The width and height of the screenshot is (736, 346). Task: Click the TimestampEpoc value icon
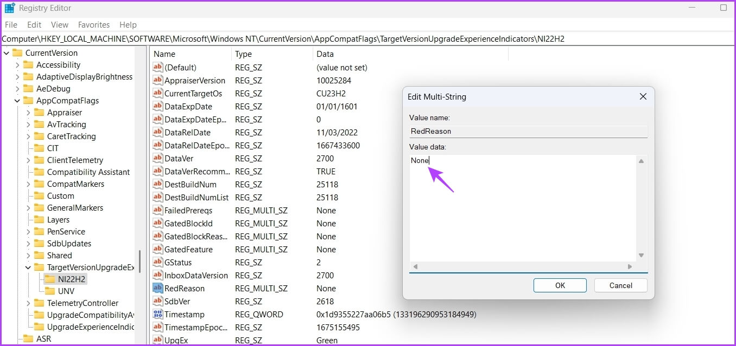pyautogui.click(x=157, y=327)
